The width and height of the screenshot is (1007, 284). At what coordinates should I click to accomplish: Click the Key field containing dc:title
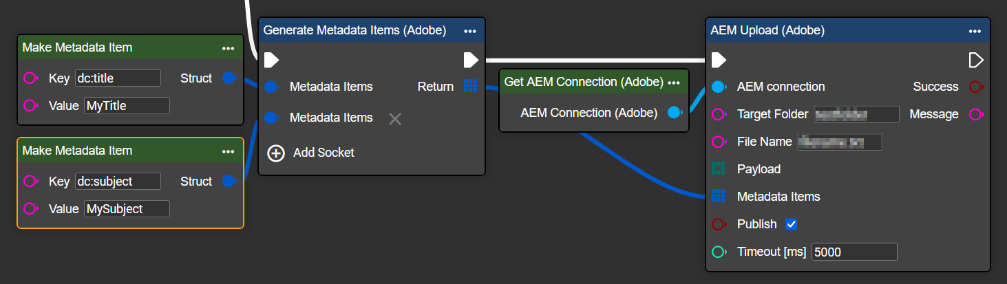click(118, 78)
